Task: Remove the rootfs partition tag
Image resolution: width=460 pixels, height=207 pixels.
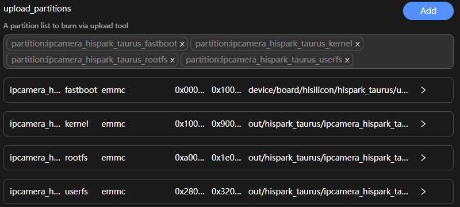Action: click(172, 60)
